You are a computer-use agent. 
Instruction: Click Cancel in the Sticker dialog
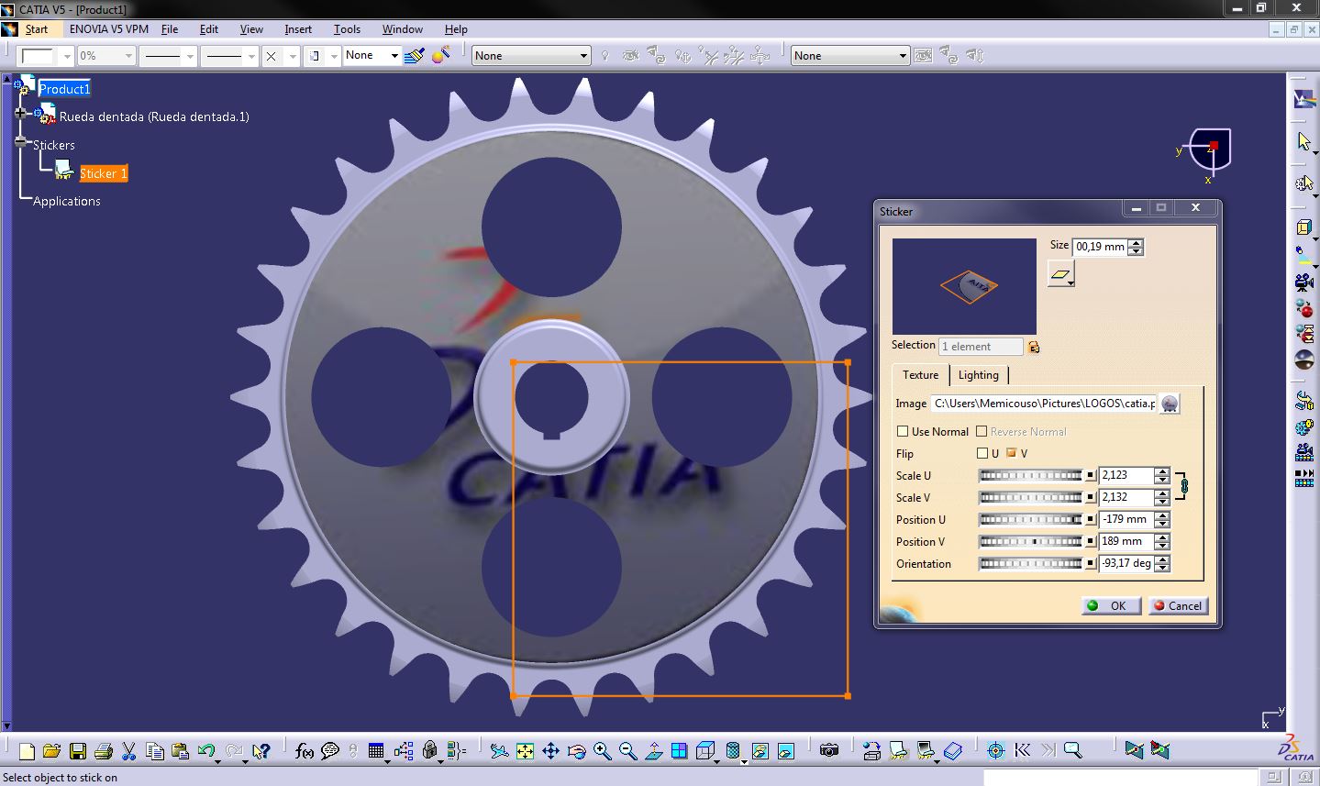[x=1178, y=605]
